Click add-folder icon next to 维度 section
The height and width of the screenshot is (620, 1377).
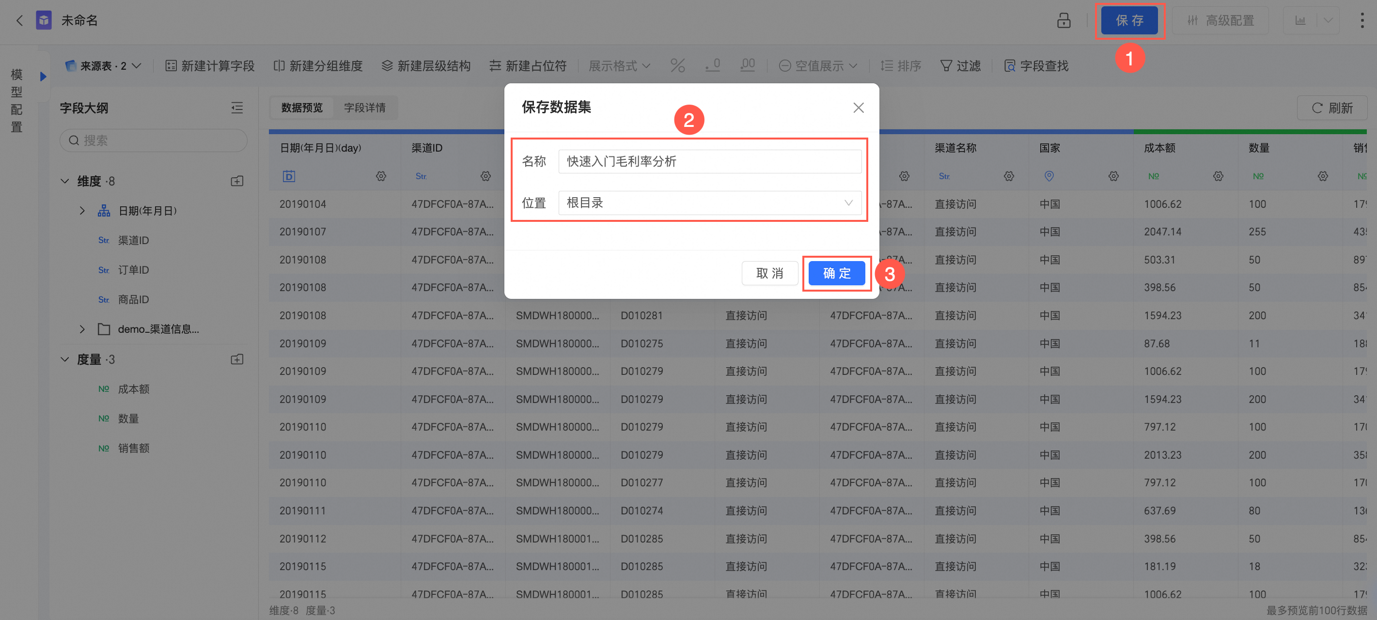(237, 181)
